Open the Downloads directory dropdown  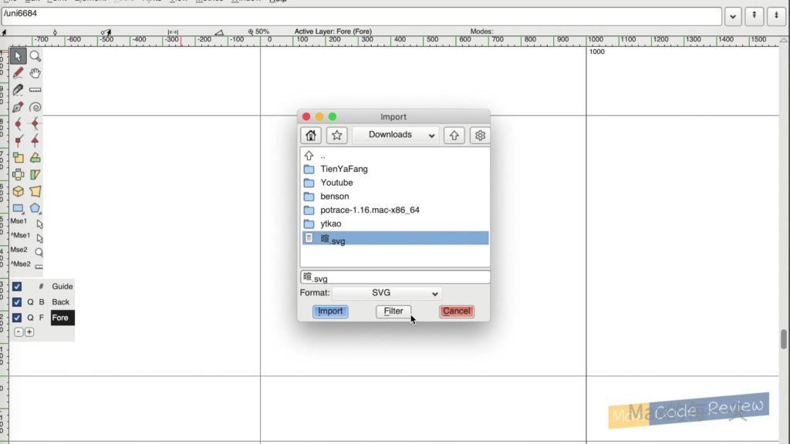tap(395, 136)
